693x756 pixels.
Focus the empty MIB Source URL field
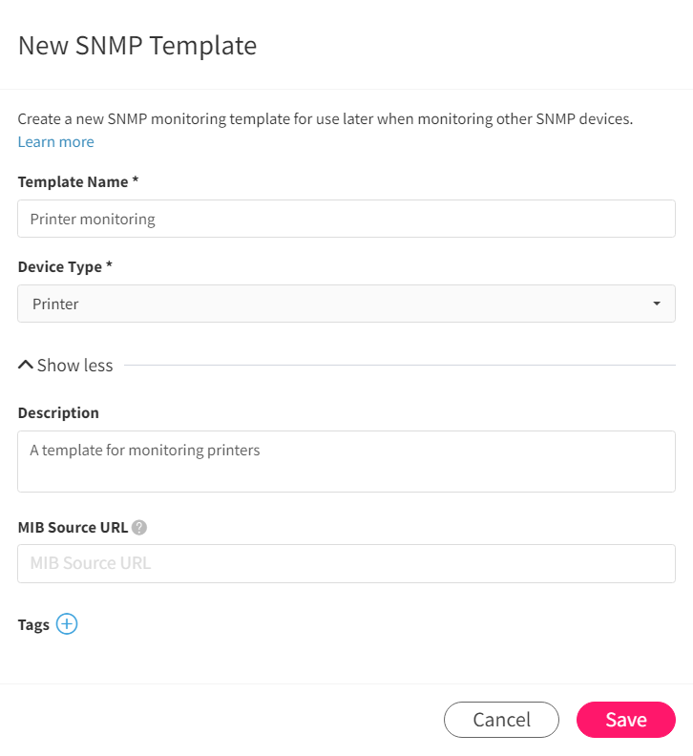pyautogui.click(x=346, y=563)
